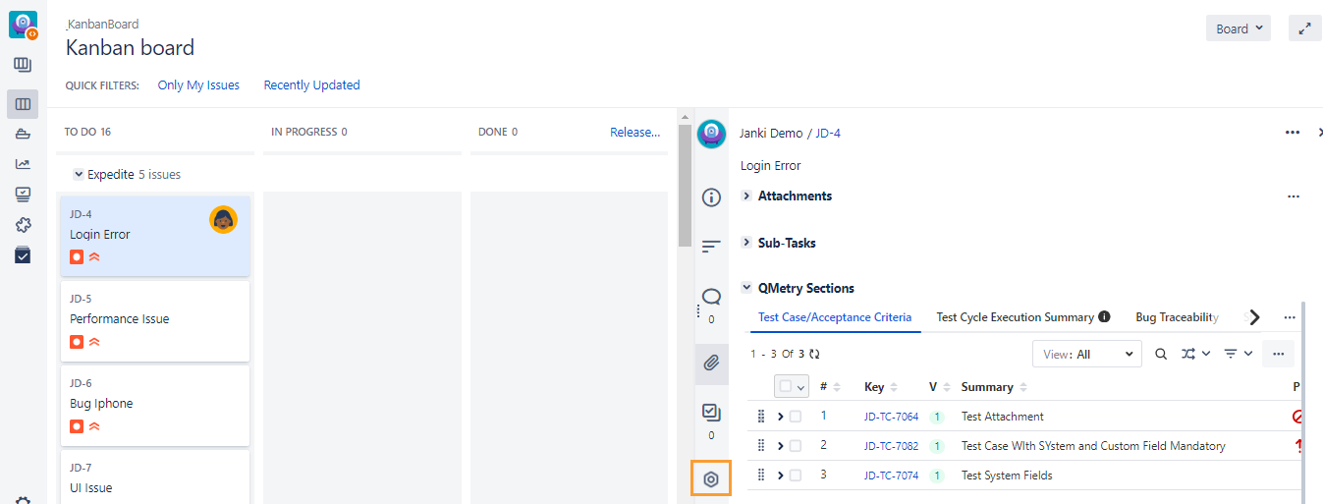
Task: Switch to Test Case/Acceptance Criteria tab
Action: 835,317
